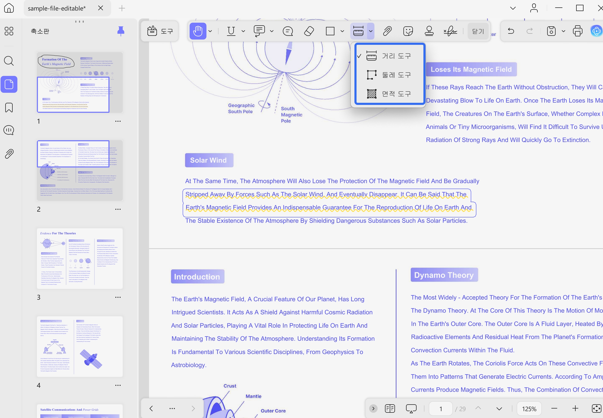
Task: Click the 도구 tools button
Action: [x=160, y=31]
